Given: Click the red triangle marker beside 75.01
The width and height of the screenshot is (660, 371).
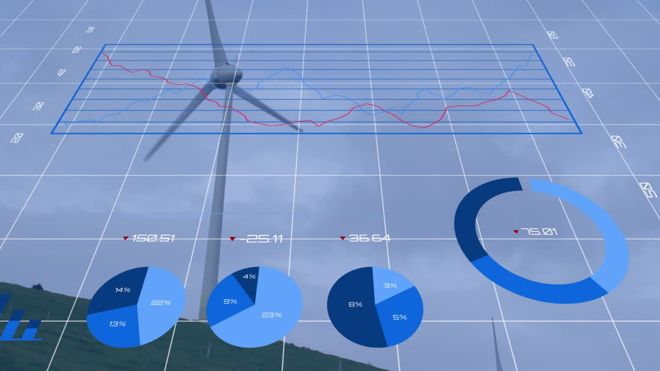Looking at the screenshot, I should [x=516, y=231].
